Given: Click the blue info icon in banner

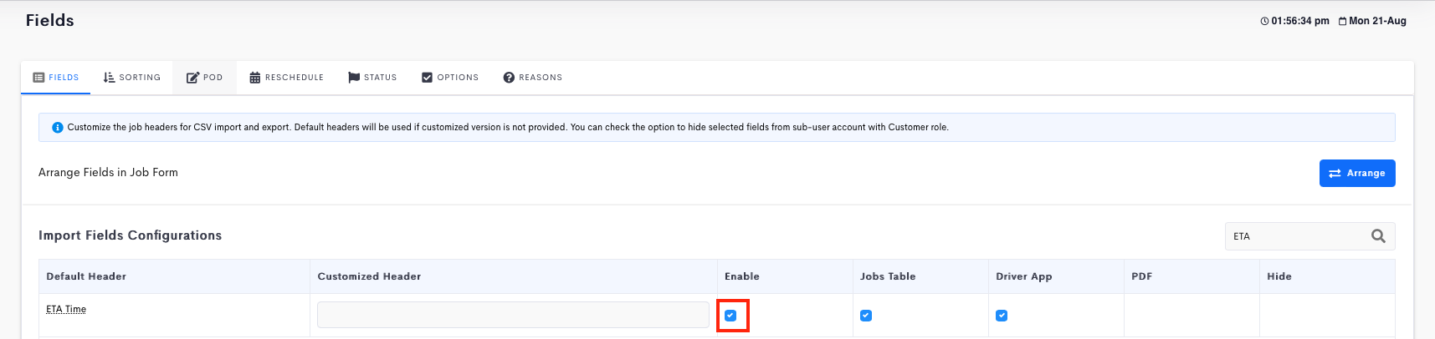Looking at the screenshot, I should [x=58, y=128].
